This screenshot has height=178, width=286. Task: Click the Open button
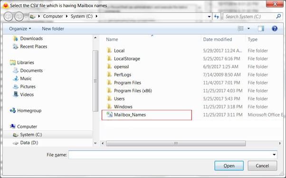click(x=229, y=166)
